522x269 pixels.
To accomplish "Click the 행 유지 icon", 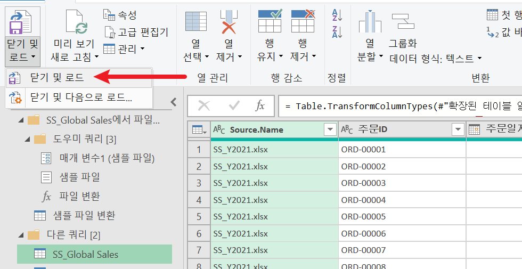I will pos(270,21).
